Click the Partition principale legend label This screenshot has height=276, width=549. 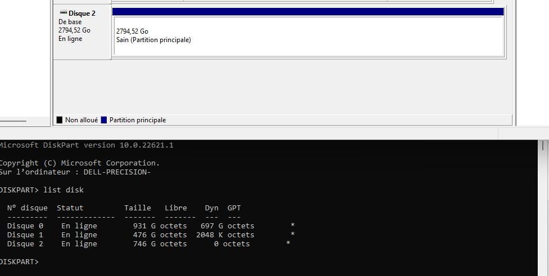[x=138, y=120]
